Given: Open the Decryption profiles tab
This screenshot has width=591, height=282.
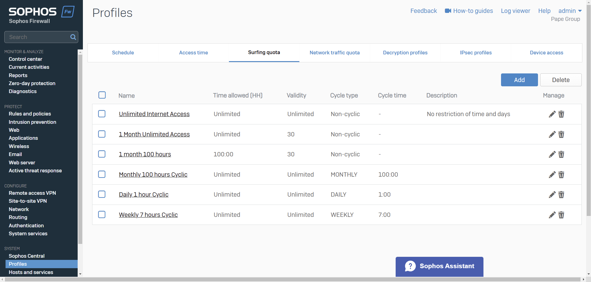Looking at the screenshot, I should click(405, 53).
